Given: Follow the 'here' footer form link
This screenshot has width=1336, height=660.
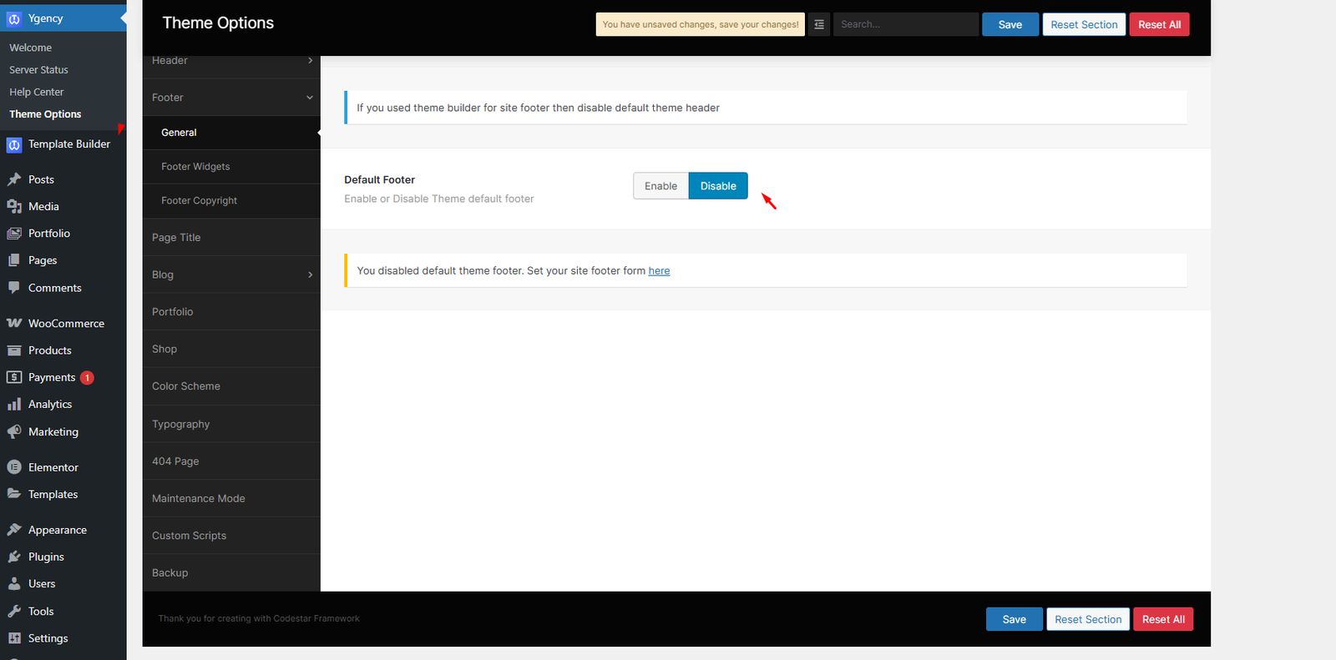Looking at the screenshot, I should click(659, 271).
